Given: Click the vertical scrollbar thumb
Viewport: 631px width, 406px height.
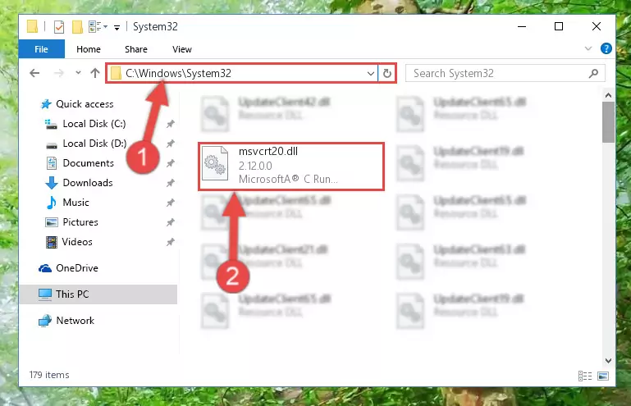Looking at the screenshot, I should 608,122.
